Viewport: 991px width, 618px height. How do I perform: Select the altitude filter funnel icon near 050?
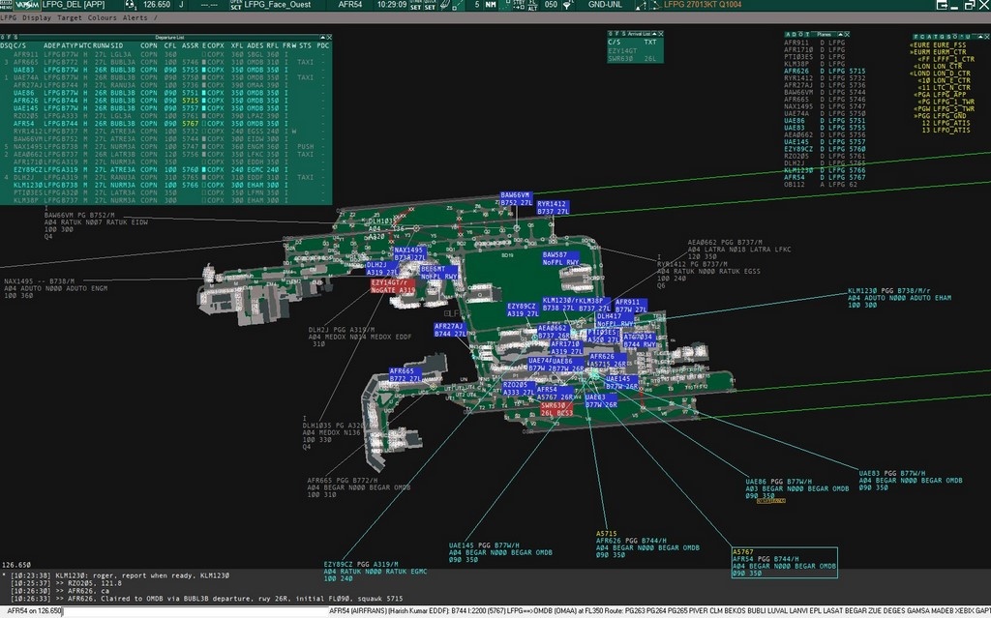point(566,8)
